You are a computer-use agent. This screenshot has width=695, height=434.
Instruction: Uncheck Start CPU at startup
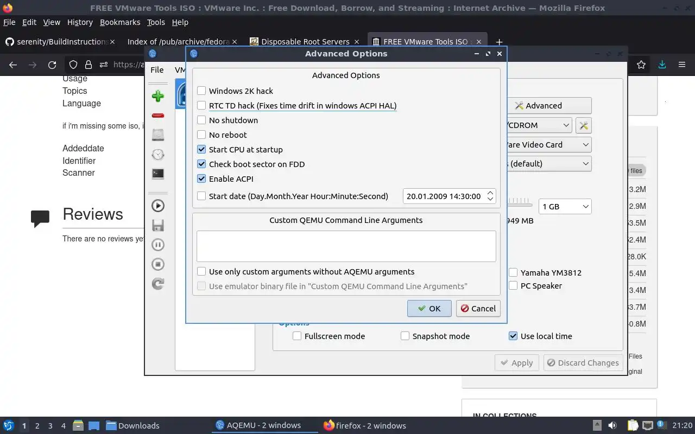click(x=201, y=150)
